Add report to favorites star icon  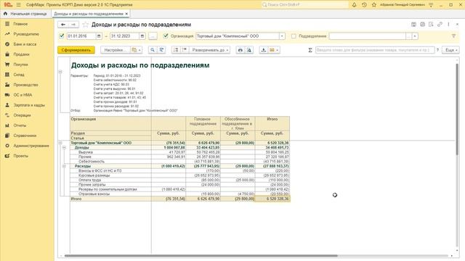86,25
